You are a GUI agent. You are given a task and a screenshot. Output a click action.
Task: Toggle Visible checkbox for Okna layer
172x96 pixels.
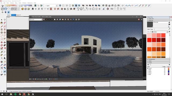coord(165,74)
